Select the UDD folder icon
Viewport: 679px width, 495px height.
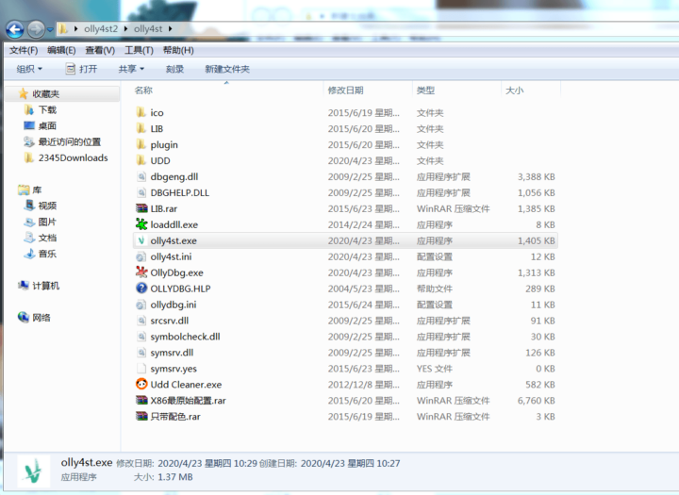141,160
